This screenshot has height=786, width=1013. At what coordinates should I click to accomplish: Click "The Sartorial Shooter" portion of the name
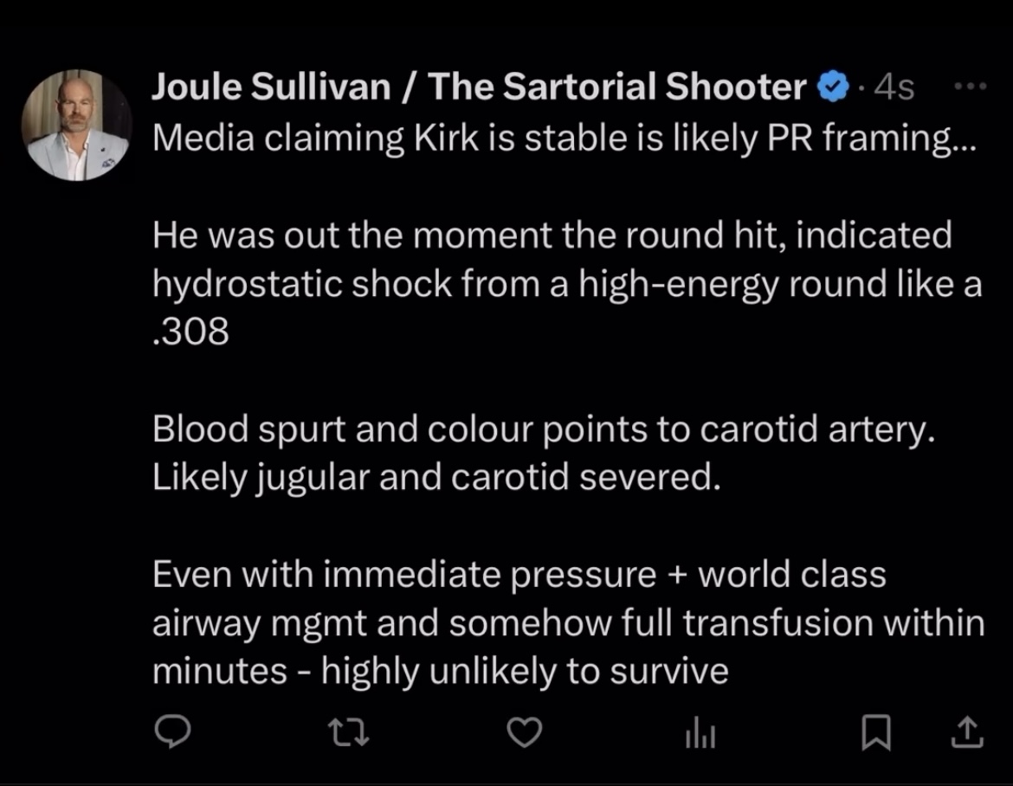tap(617, 87)
